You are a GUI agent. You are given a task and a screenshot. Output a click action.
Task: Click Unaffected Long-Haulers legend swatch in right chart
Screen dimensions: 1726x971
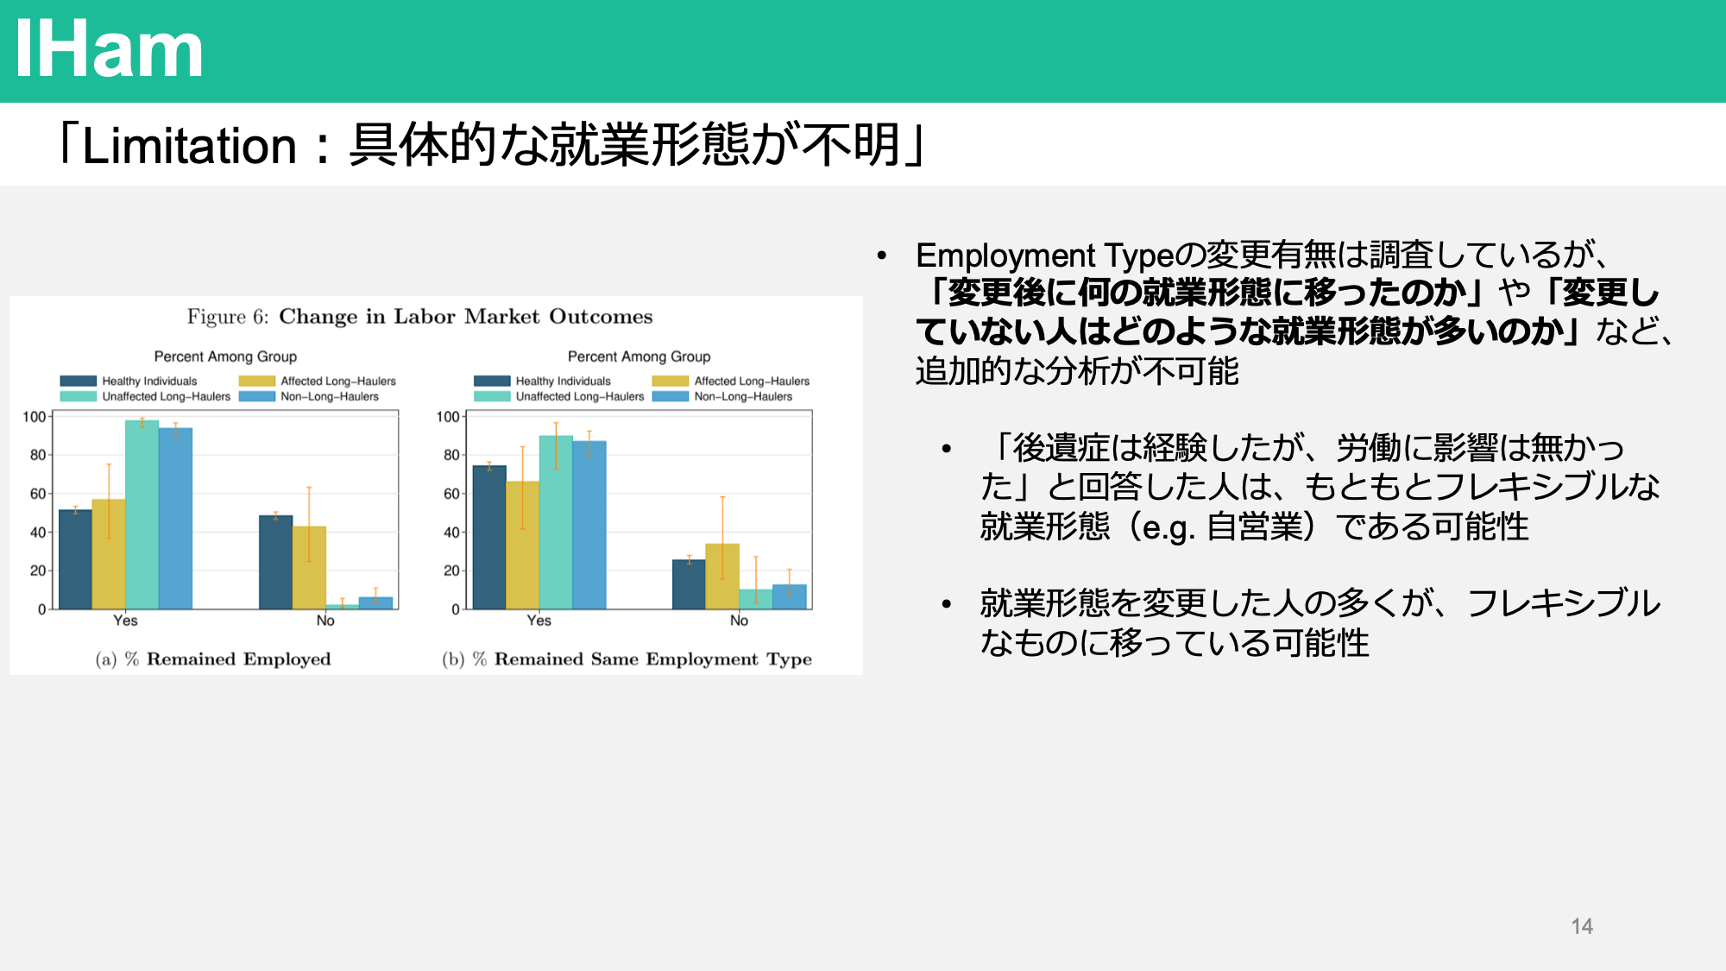click(x=492, y=396)
